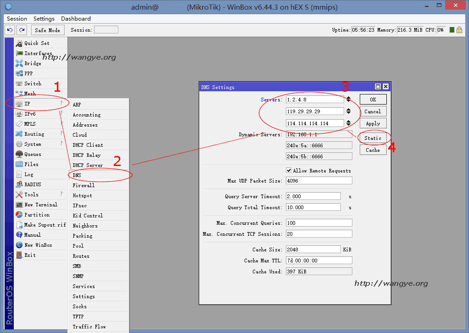Toggle Allow Remote Requests checkbox
Screen dimensions: 469x333
[289, 170]
